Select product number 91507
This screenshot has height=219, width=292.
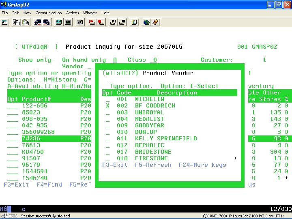31,158
